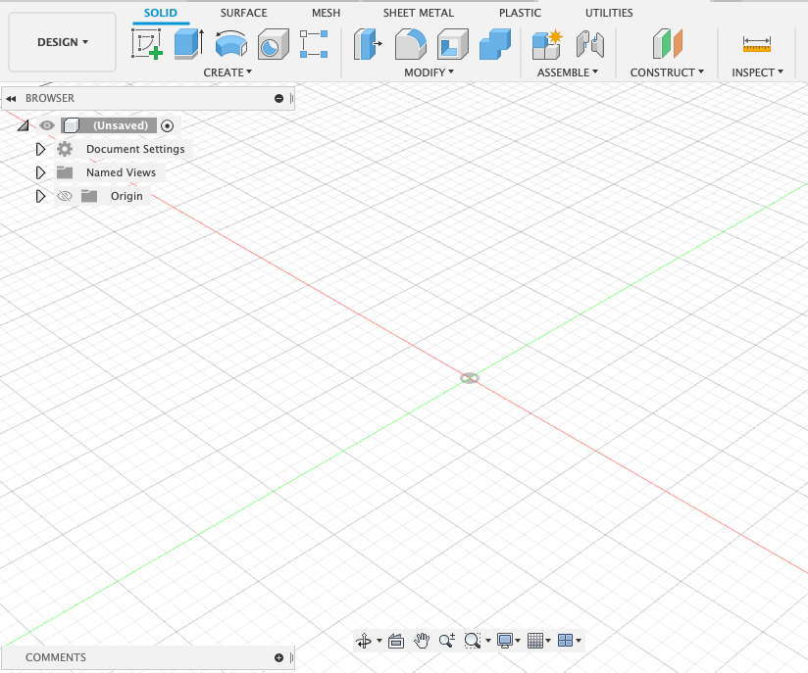The image size is (808, 673).
Task: Click the Zoom tool icon
Action: pyautogui.click(x=447, y=641)
